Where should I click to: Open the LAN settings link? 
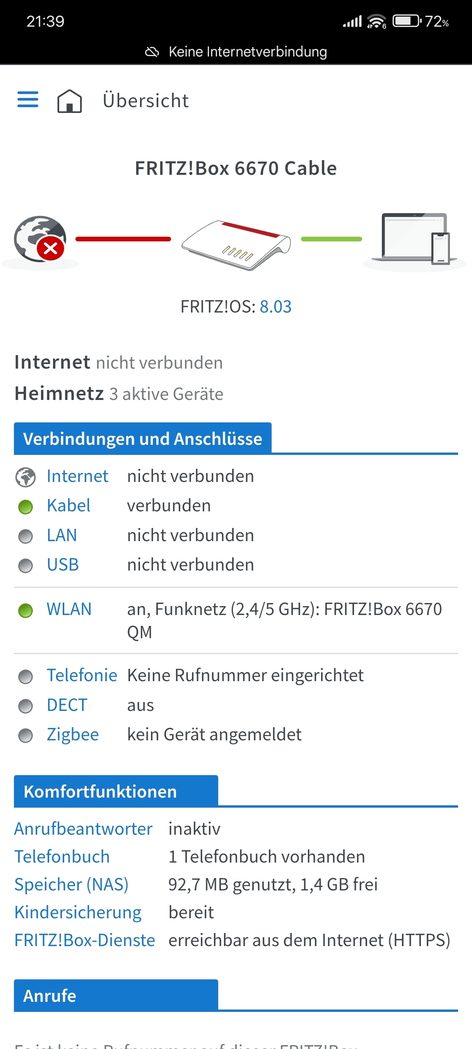[x=62, y=535]
